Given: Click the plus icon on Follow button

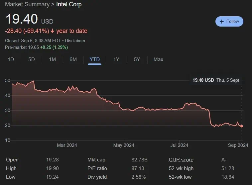Looking at the screenshot, I should [222, 22].
